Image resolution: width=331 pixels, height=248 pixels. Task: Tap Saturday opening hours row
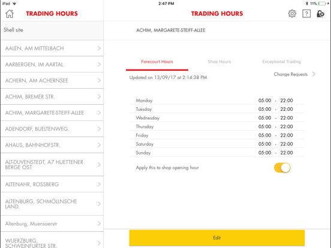[217, 144]
